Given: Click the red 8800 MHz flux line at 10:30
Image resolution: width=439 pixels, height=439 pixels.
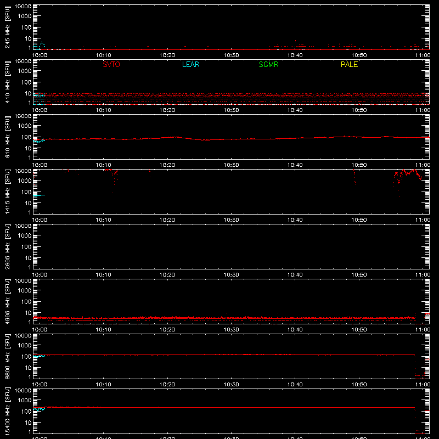Looking at the screenshot, I should tap(231, 354).
